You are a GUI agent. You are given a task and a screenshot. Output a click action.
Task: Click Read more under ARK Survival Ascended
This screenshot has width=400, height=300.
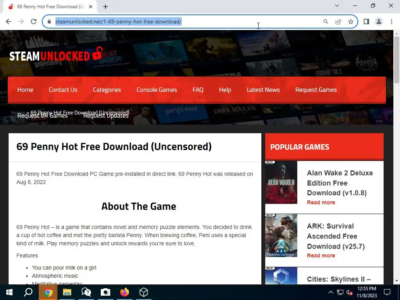[x=321, y=255]
